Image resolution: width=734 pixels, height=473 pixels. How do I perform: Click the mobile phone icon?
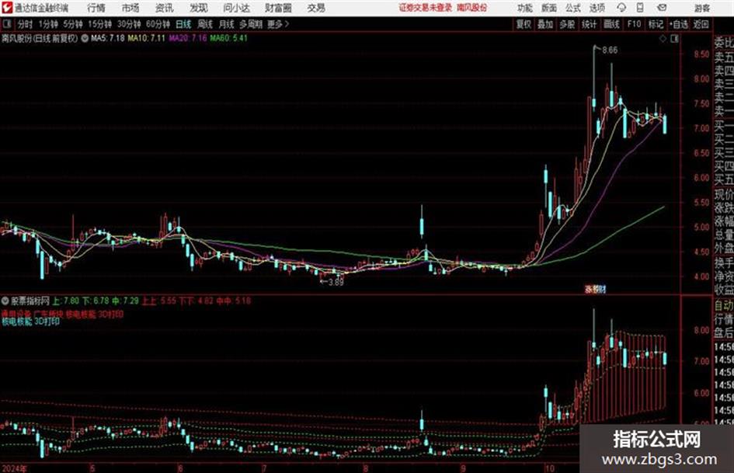pyautogui.click(x=640, y=8)
